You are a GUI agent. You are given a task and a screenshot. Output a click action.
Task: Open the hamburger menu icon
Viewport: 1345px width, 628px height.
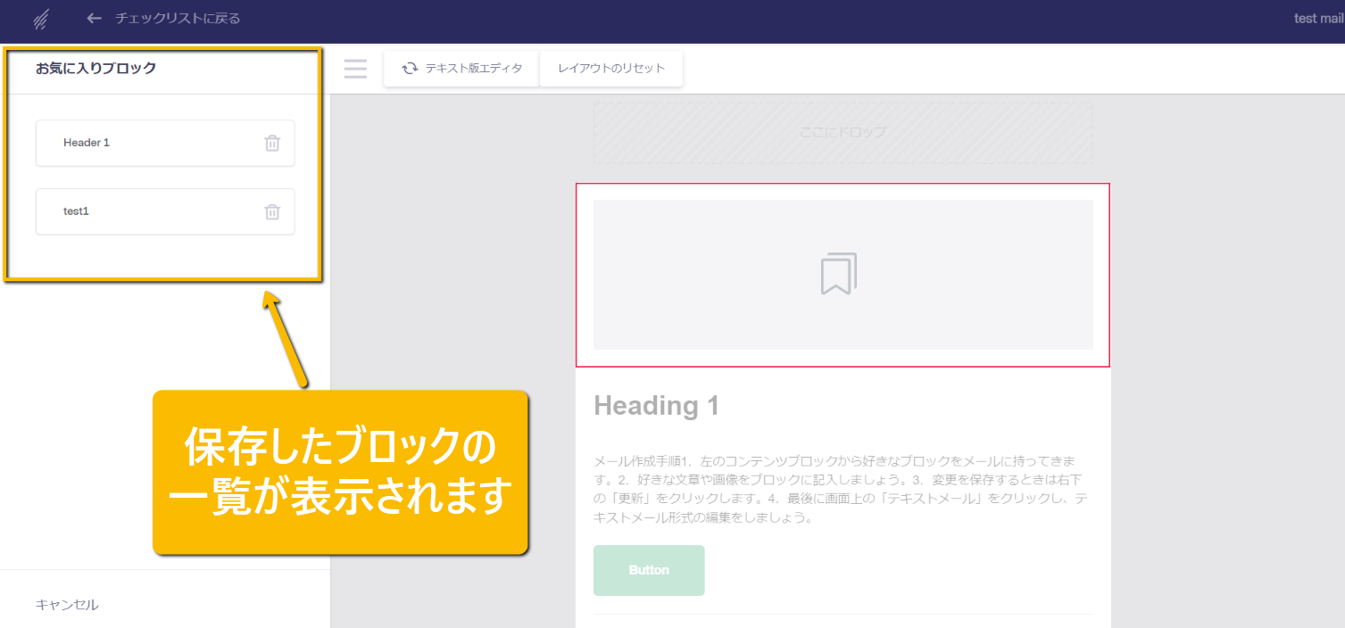click(355, 69)
